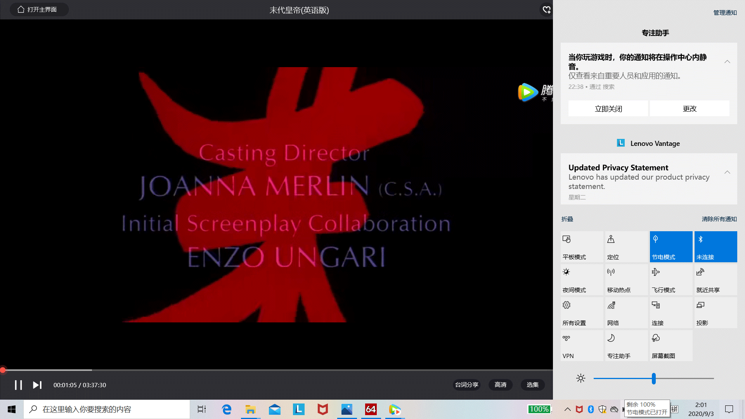
Task: Click the green 100% battery indicator
Action: [x=539, y=409]
